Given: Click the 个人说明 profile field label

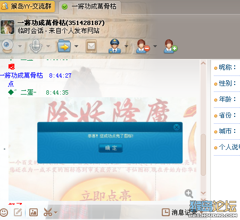Looking at the screenshot, I should pos(229,147).
